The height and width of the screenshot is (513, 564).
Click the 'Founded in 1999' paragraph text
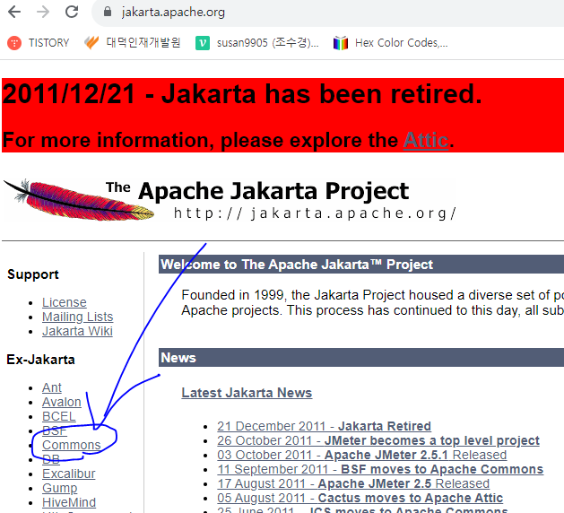[x=373, y=302]
